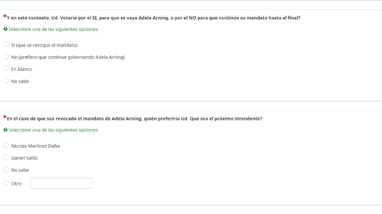Pick 'No sabe' radio under the revocation vote question
The image size is (382, 214).
tap(6, 81)
